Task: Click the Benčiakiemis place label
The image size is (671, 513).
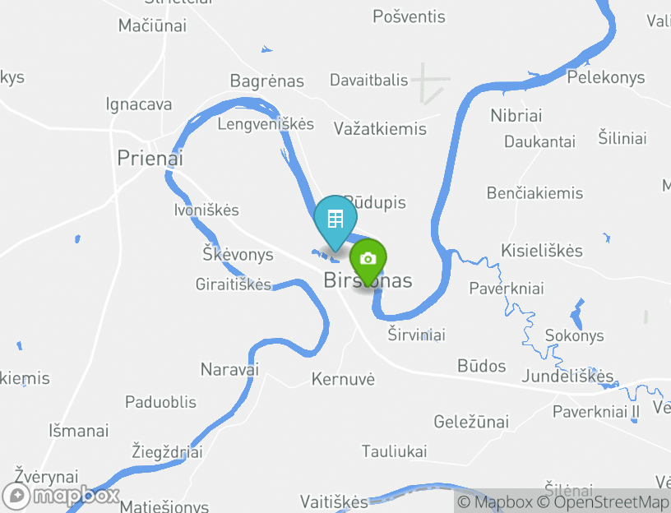Action: click(x=535, y=193)
